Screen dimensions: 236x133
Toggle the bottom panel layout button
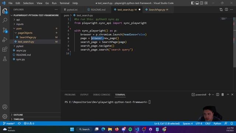(x=197, y=3)
